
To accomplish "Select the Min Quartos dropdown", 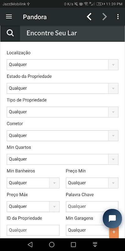I will [x=62, y=159].
